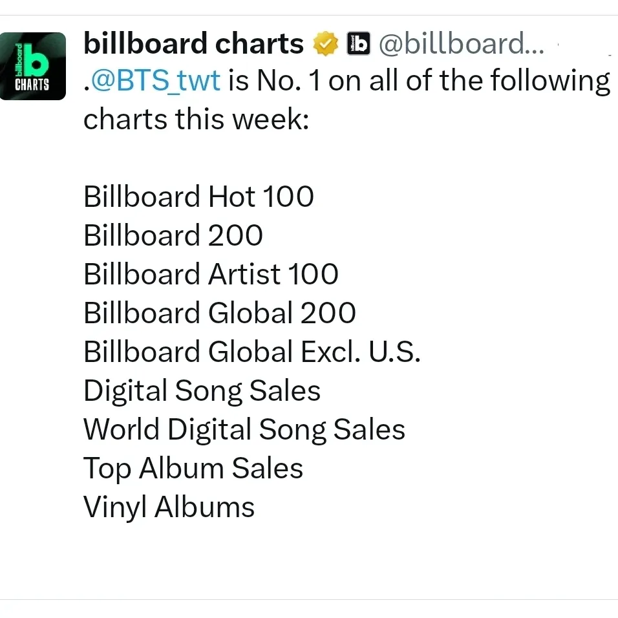Click the 'Vinyl Albums' line

coord(169,507)
